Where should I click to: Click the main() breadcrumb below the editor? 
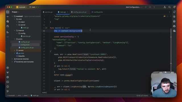44,93
